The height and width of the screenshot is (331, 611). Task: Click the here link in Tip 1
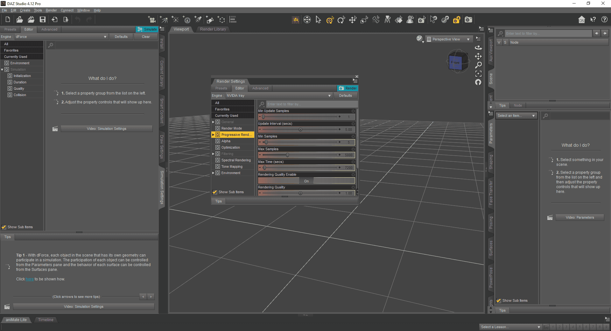[30, 279]
